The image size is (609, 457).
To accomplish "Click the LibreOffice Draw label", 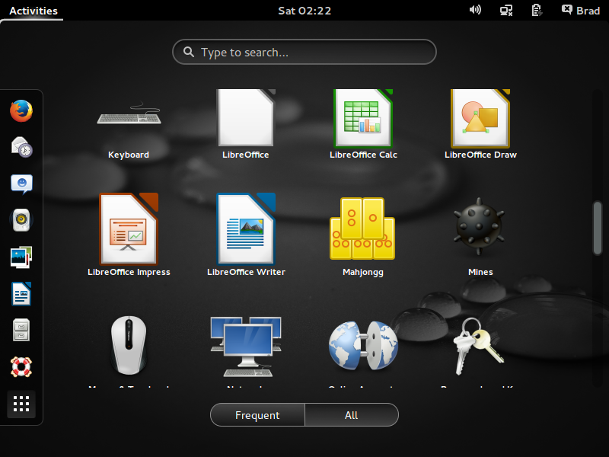I will pyautogui.click(x=480, y=155).
